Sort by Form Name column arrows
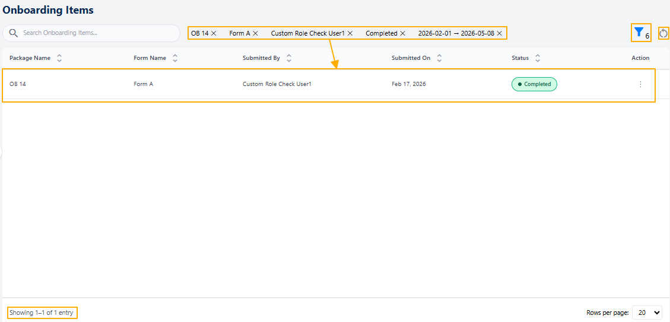The height and width of the screenshot is (322, 670). click(175, 58)
